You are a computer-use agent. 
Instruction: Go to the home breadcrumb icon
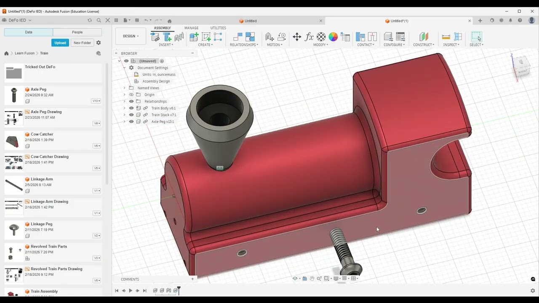point(6,53)
